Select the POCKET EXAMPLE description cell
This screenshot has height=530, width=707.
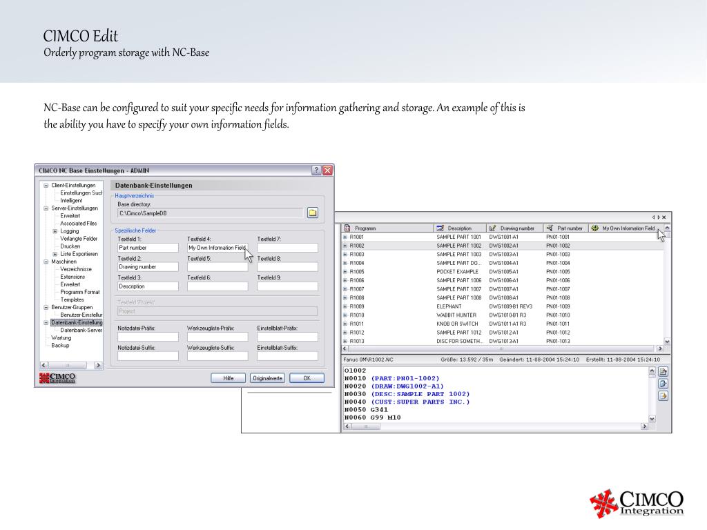coord(457,272)
